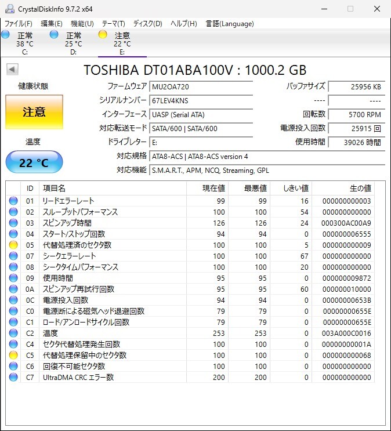Click the CrystalDiskInfo app icon in title bar

[x=10, y=9]
